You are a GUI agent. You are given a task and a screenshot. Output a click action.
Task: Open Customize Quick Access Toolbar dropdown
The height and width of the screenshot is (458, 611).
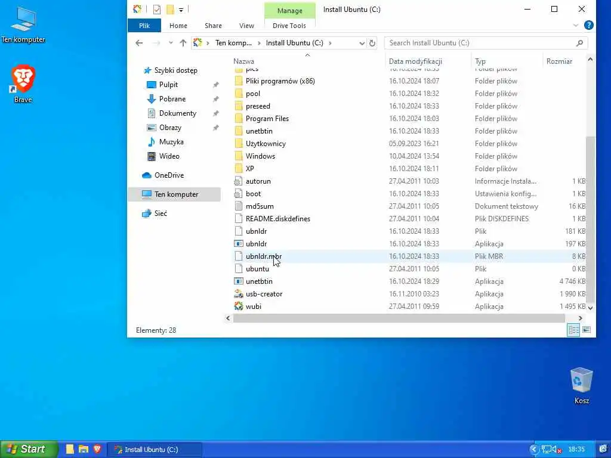point(181,10)
